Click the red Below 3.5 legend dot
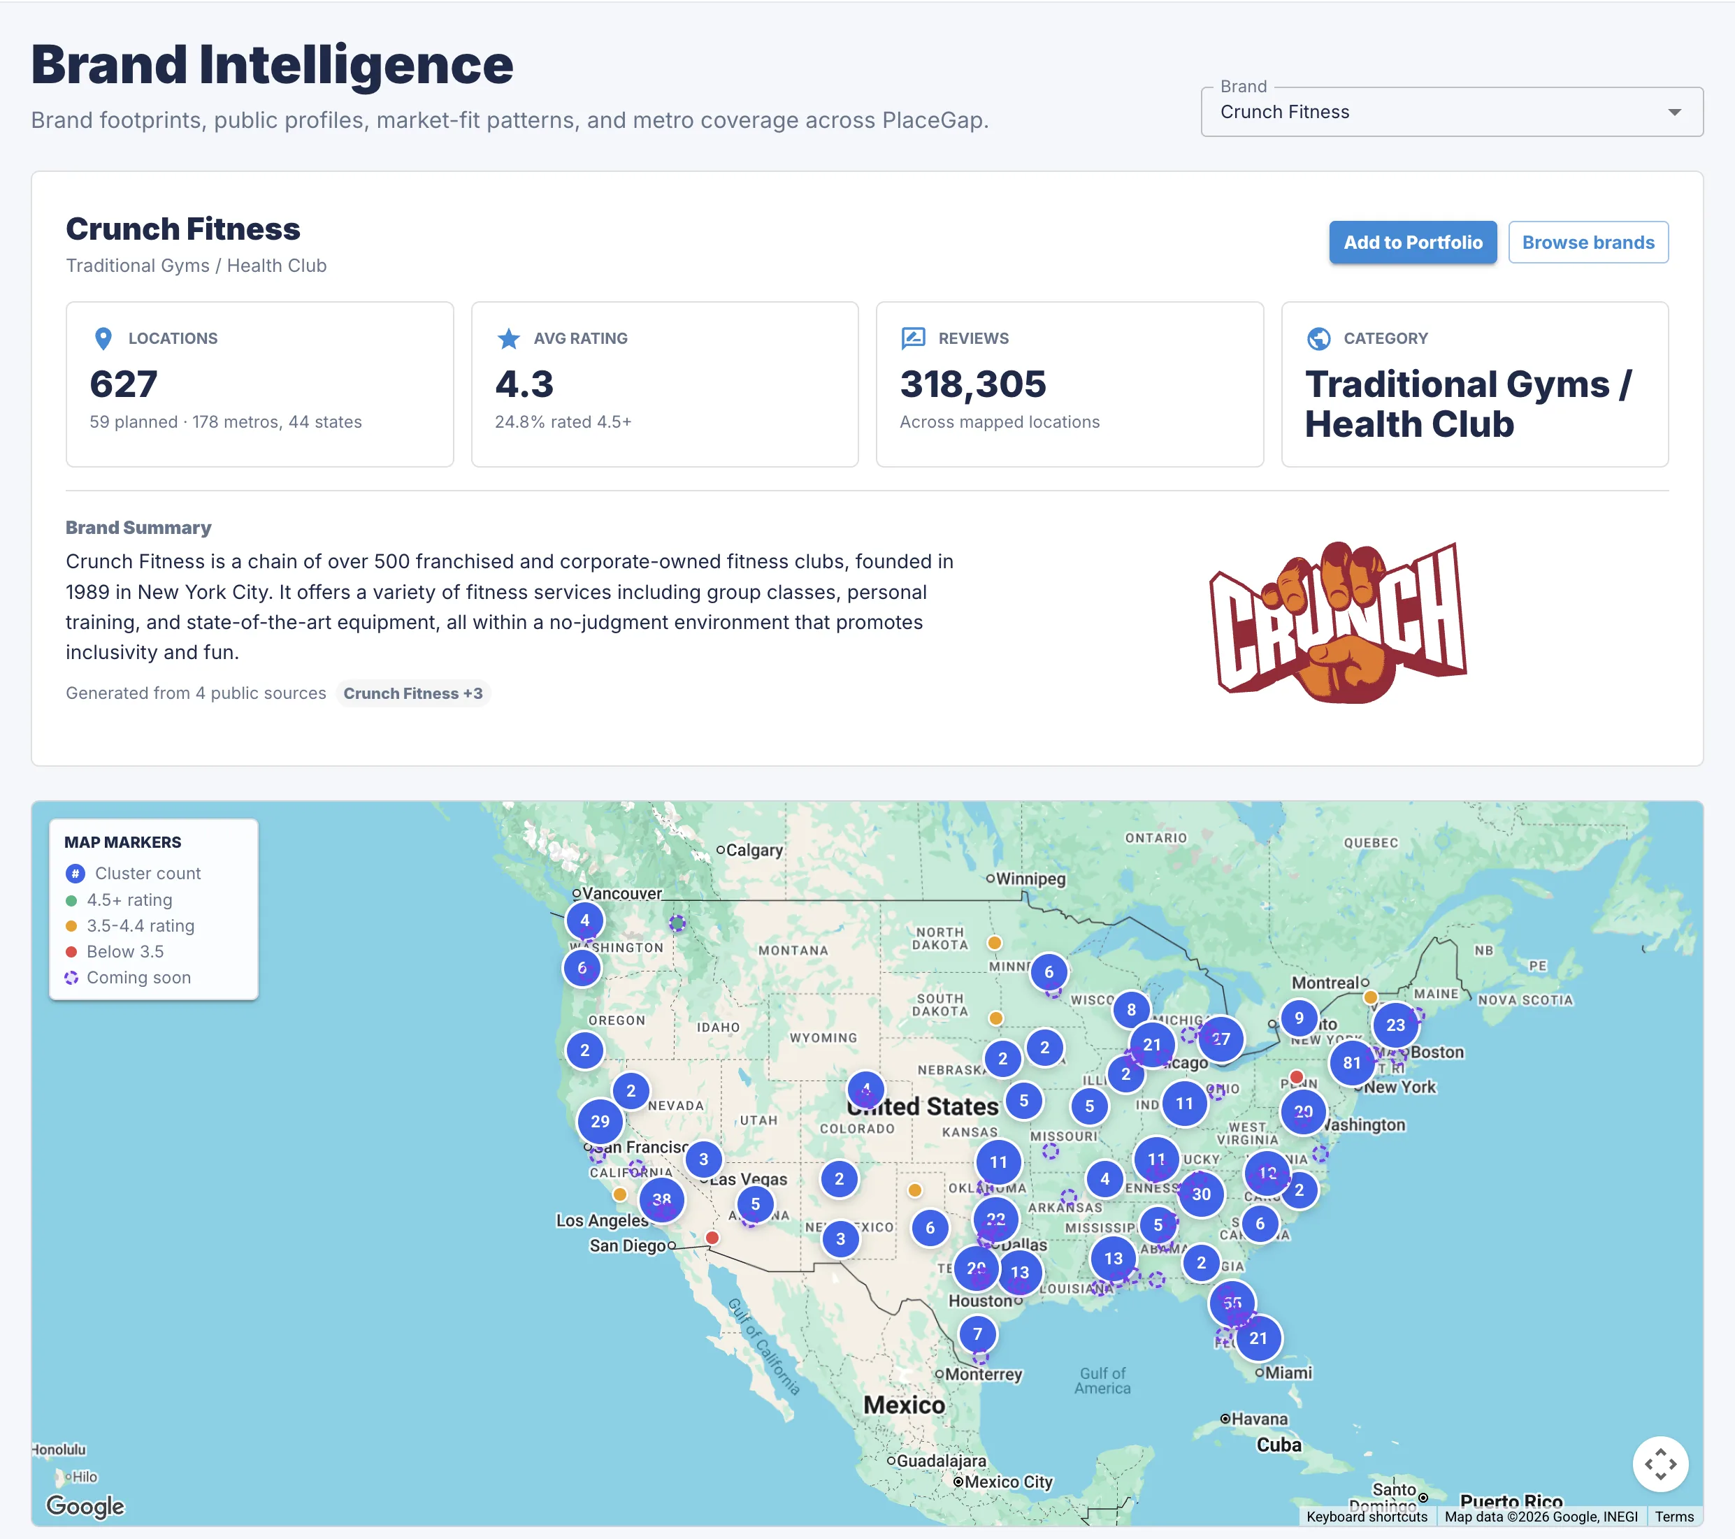1735x1539 pixels. 71,952
